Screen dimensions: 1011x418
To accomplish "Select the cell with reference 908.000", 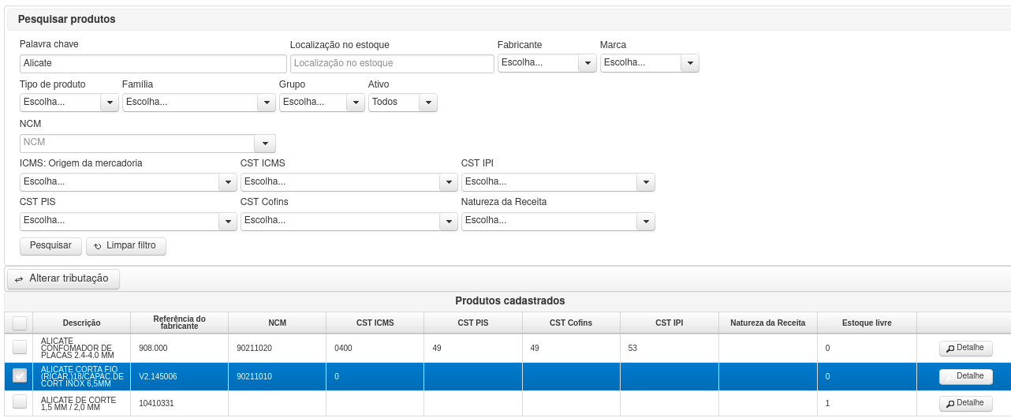I will [x=180, y=348].
